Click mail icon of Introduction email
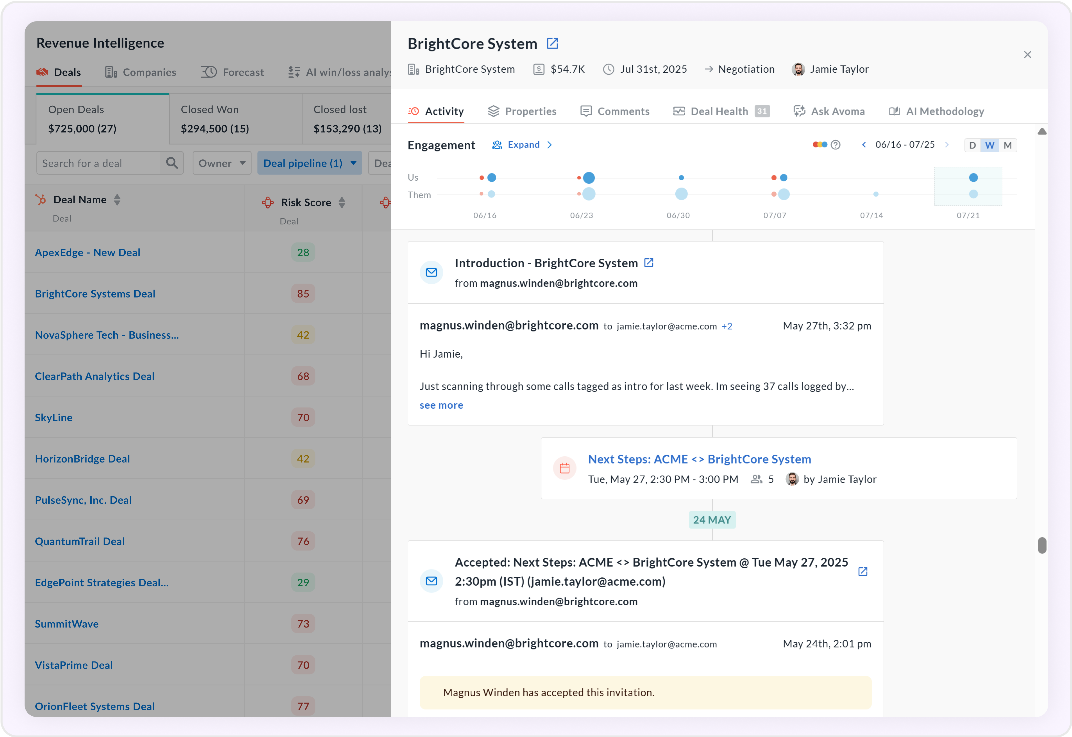The width and height of the screenshot is (1072, 737). (x=431, y=272)
